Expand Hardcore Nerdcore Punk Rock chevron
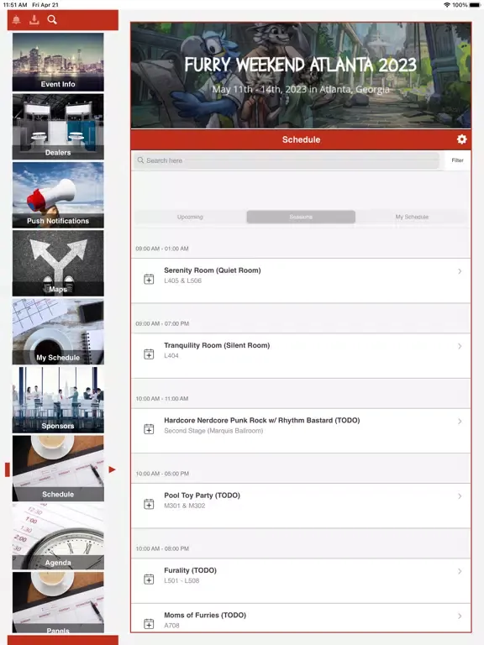Image resolution: width=484 pixels, height=645 pixels. pyautogui.click(x=460, y=422)
